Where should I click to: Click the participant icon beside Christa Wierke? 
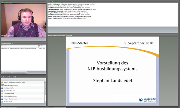point(2,94)
